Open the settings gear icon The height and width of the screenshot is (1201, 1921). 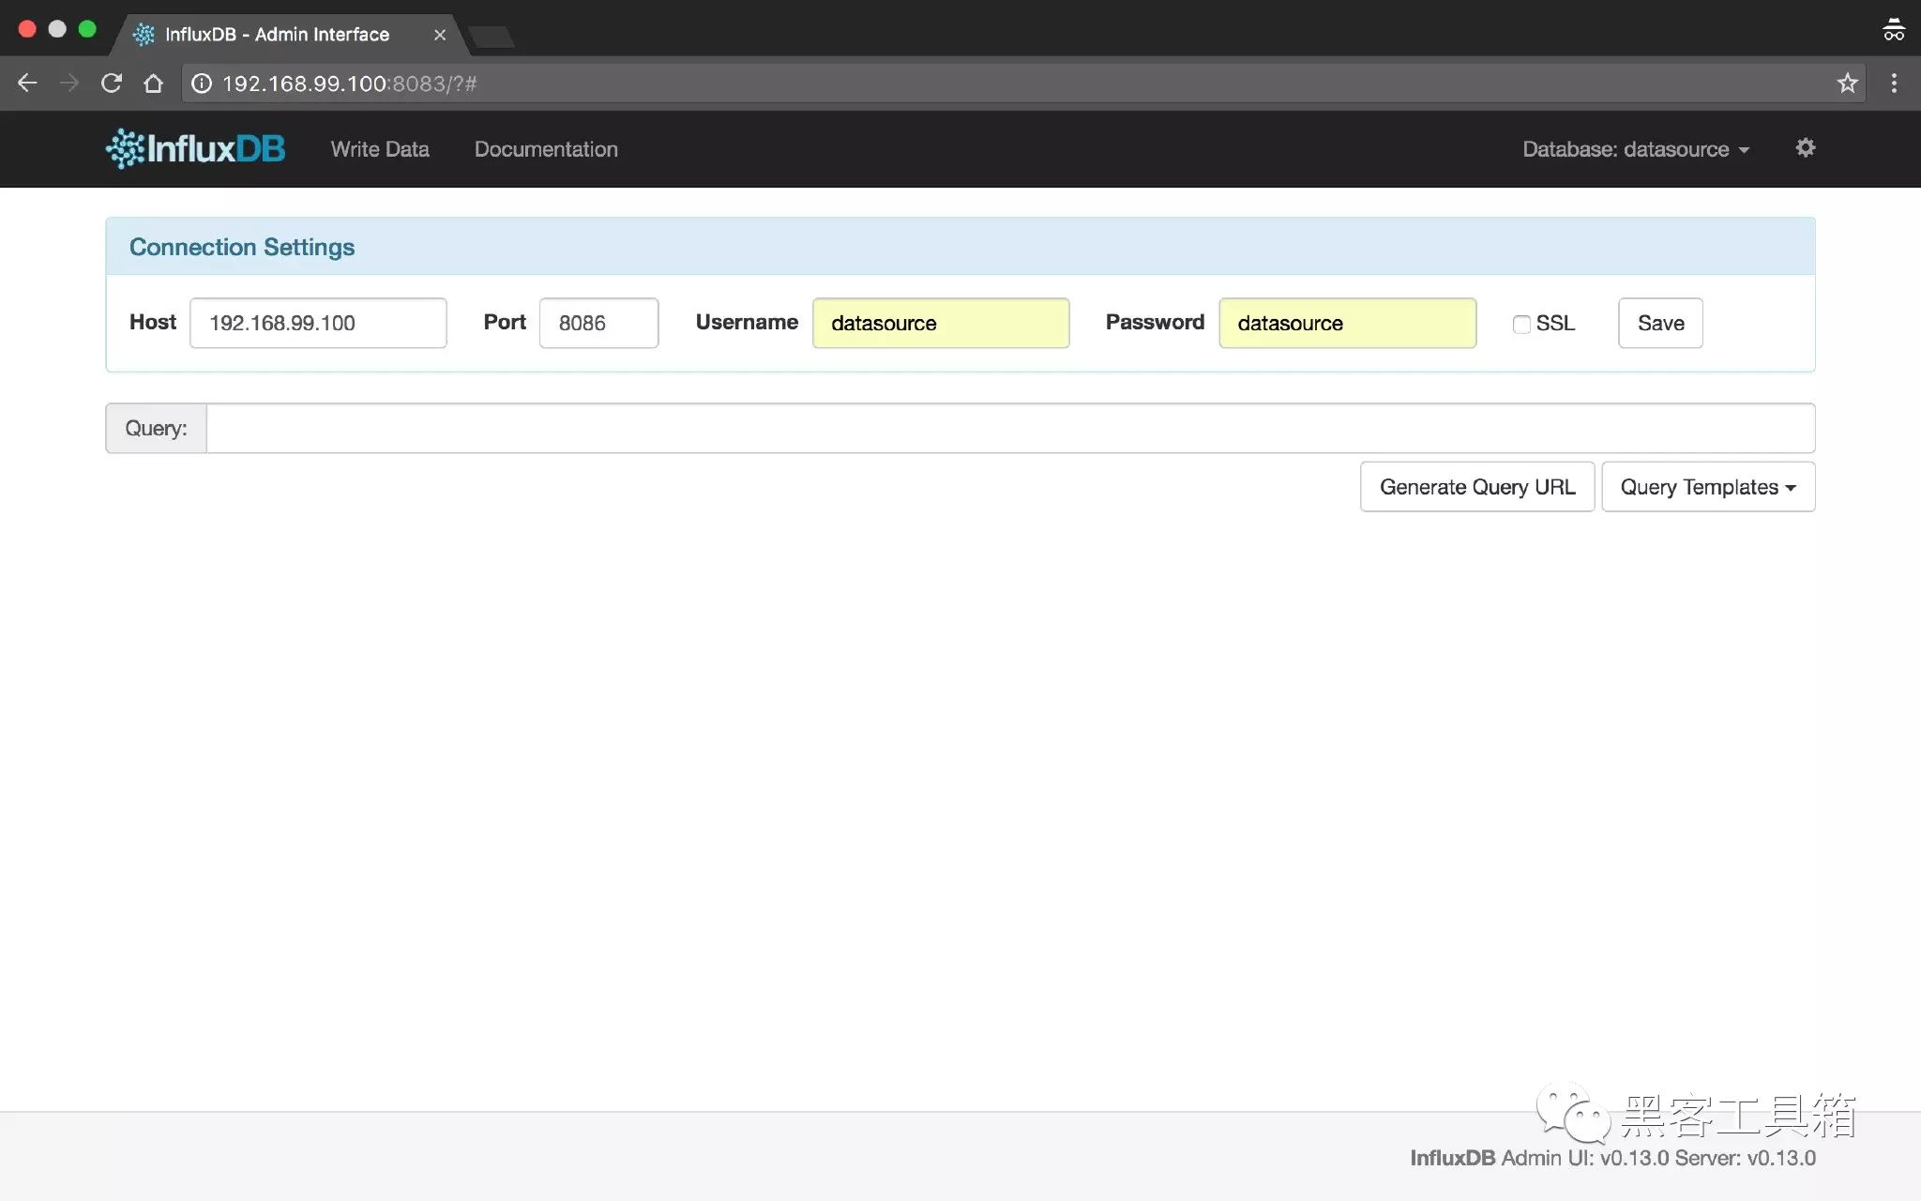pos(1805,148)
